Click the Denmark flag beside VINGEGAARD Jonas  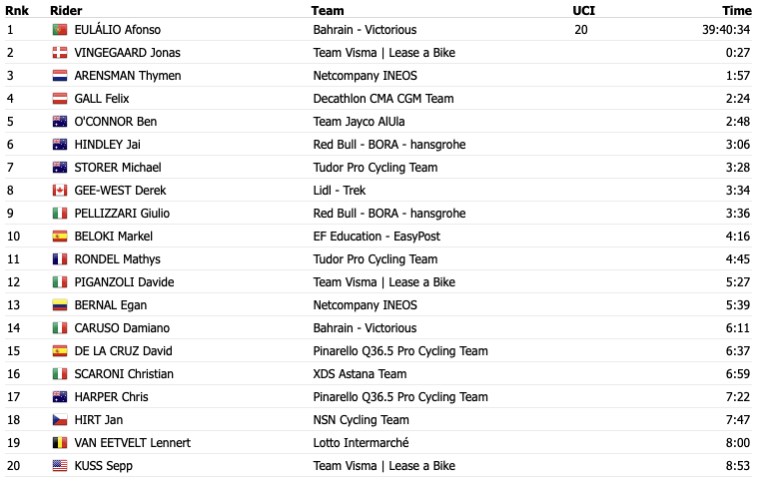(60, 53)
